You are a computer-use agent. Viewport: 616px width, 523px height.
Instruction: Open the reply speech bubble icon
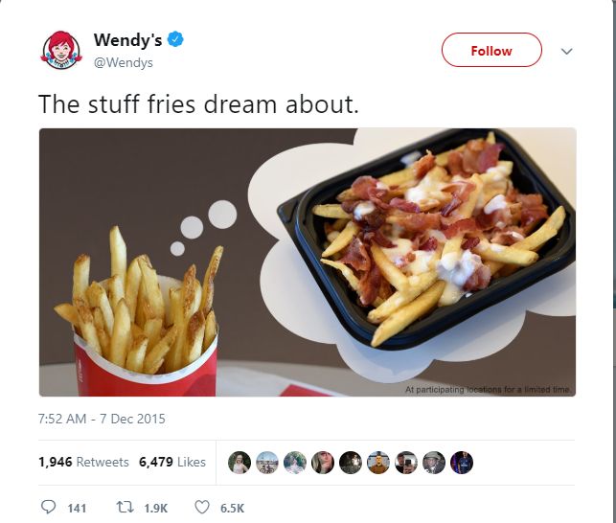coord(48,507)
